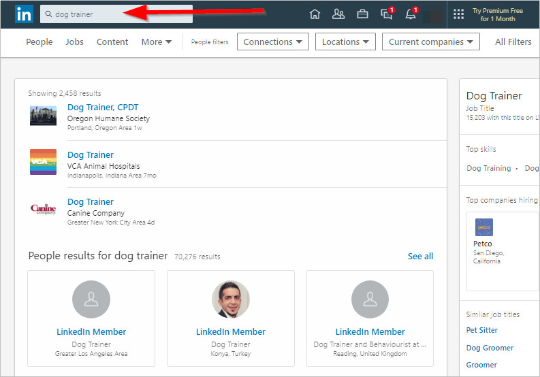Click the 70,276 results count
This screenshot has height=377, width=540.
(x=197, y=257)
